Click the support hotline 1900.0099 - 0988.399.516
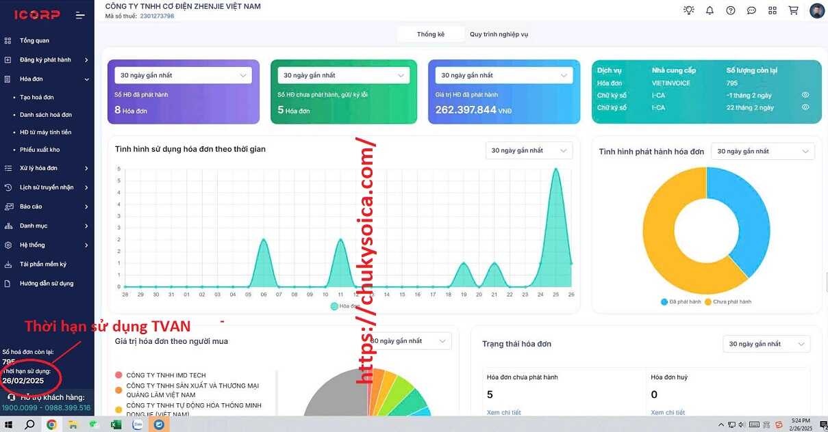Viewport: 828px width, 432px height. (46, 407)
